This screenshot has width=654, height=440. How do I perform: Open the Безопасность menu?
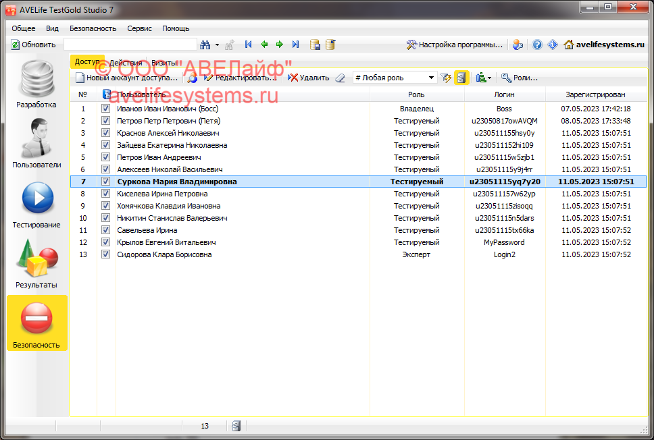tap(93, 28)
